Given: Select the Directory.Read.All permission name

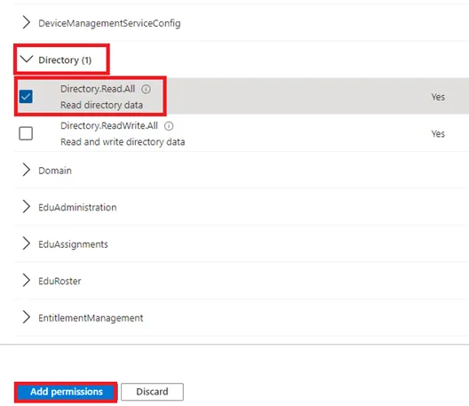Looking at the screenshot, I should click(x=98, y=89).
